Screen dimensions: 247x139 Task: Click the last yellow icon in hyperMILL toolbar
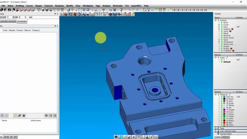point(133,14)
